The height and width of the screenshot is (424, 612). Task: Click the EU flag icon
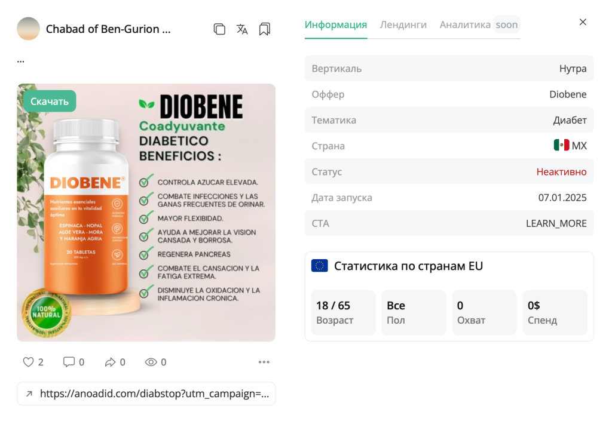click(319, 266)
